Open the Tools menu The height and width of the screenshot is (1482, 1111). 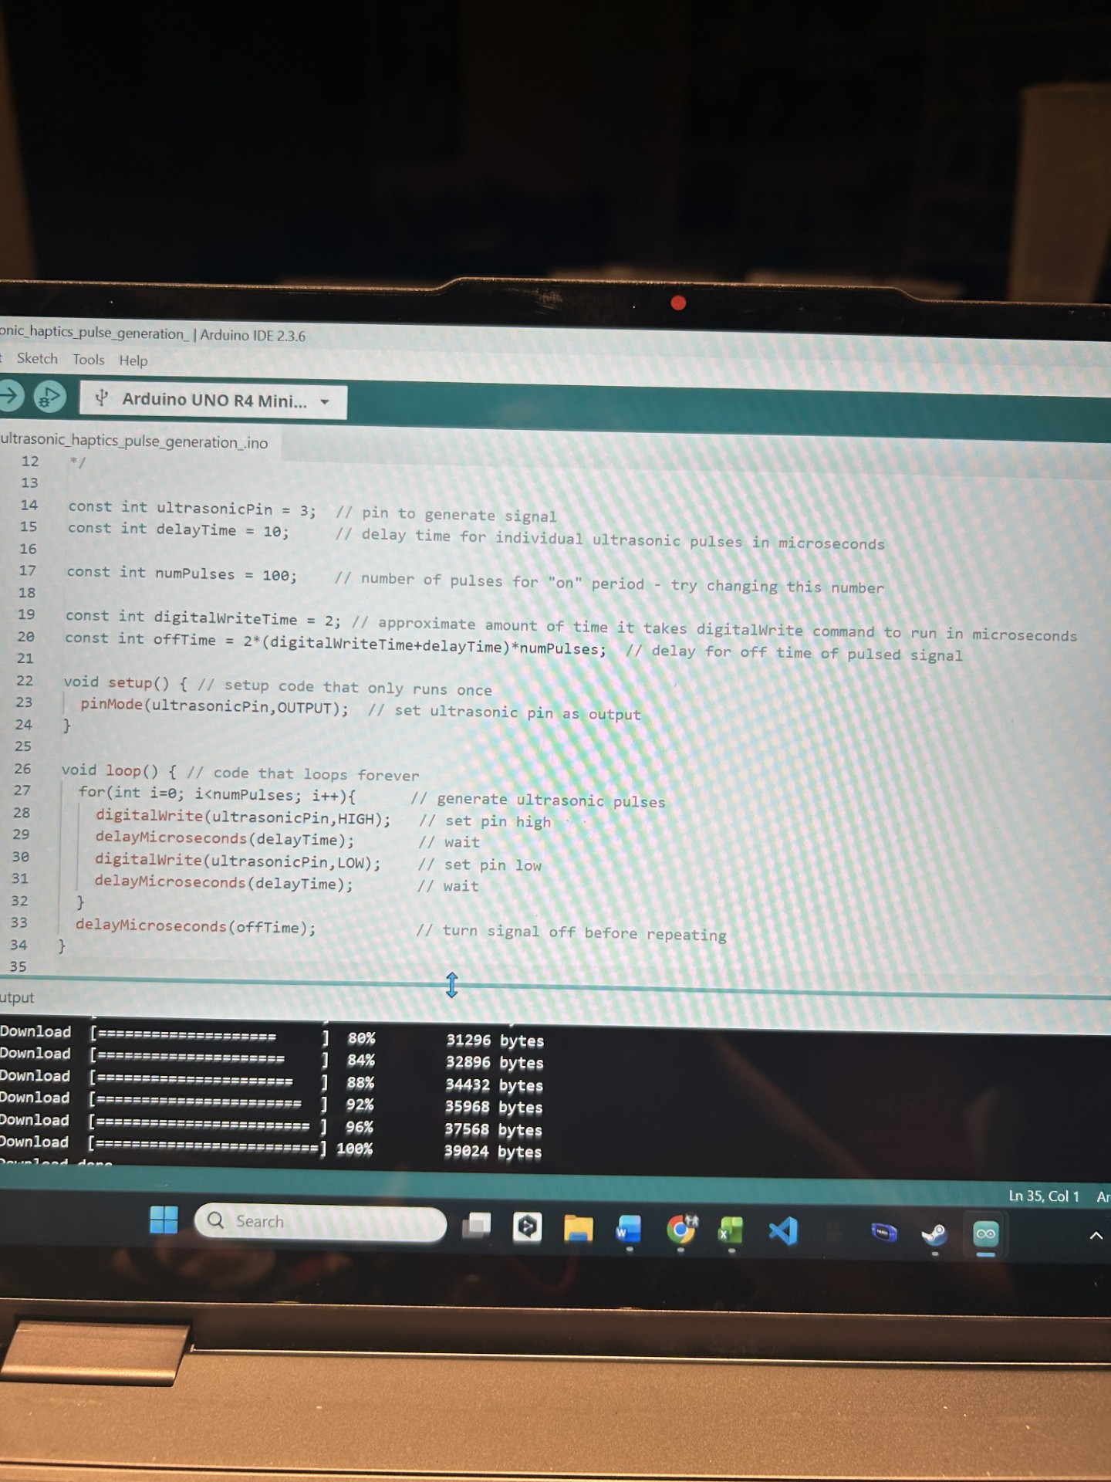88,360
